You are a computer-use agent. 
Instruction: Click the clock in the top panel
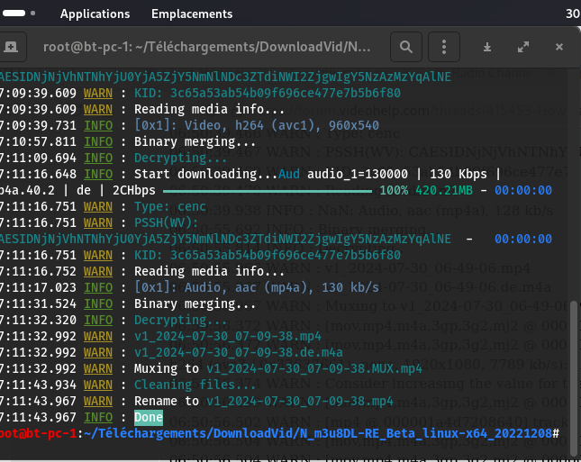(572, 14)
